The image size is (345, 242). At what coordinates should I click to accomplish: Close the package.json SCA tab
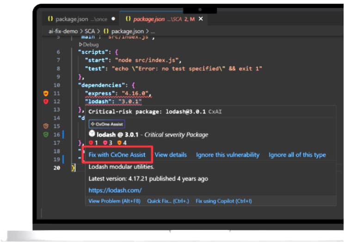pos(201,19)
